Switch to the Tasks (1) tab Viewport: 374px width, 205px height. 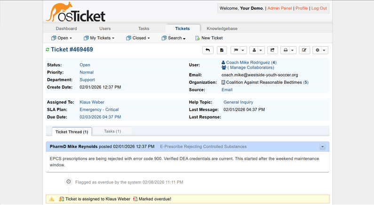pos(112,131)
